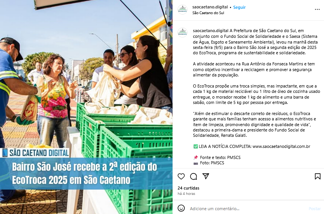Click the saocaetano.digital username in the caption

coord(211,31)
